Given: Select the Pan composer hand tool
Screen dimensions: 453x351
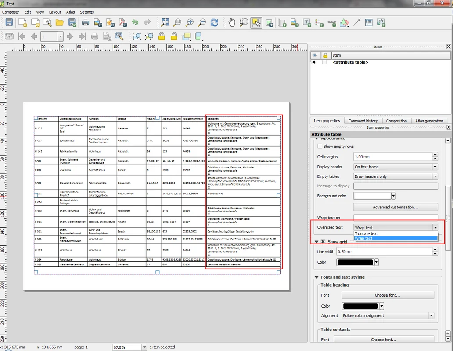Looking at the screenshot, I should (x=232, y=22).
